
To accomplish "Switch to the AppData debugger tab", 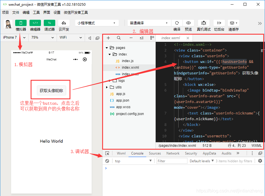I will click(209, 153).
